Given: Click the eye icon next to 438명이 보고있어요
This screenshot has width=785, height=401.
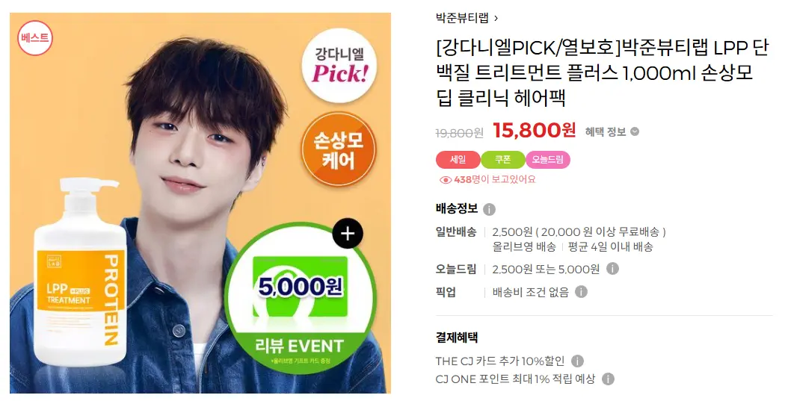Looking at the screenshot, I should [x=445, y=179].
